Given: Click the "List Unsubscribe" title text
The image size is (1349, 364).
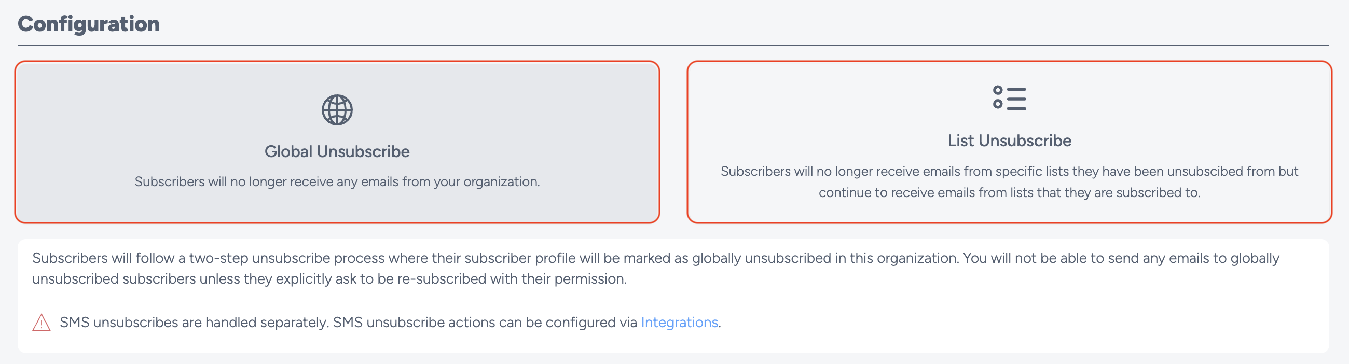Looking at the screenshot, I should click(x=1009, y=141).
